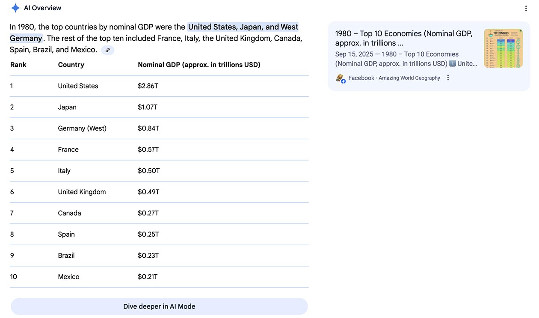Open the Top 10 Economies infographic thumbnail
539x318 pixels.
[503, 48]
